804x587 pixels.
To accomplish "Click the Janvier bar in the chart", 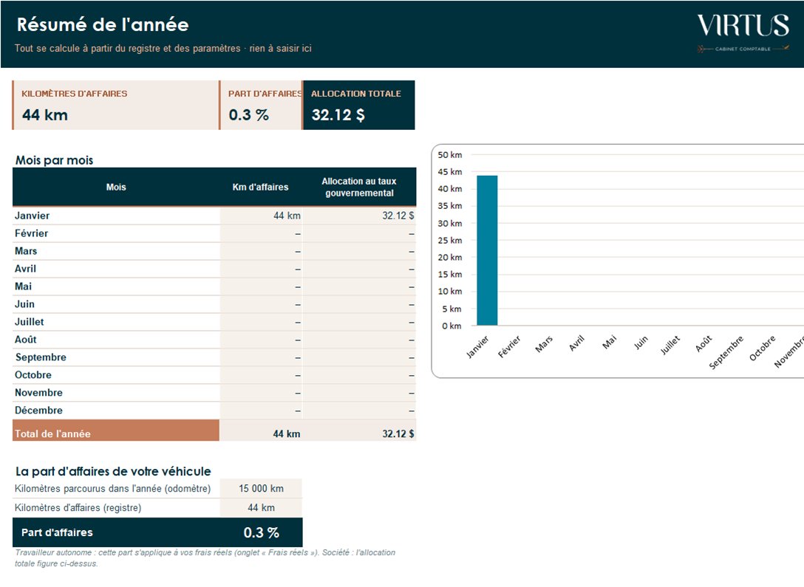I will (x=487, y=250).
